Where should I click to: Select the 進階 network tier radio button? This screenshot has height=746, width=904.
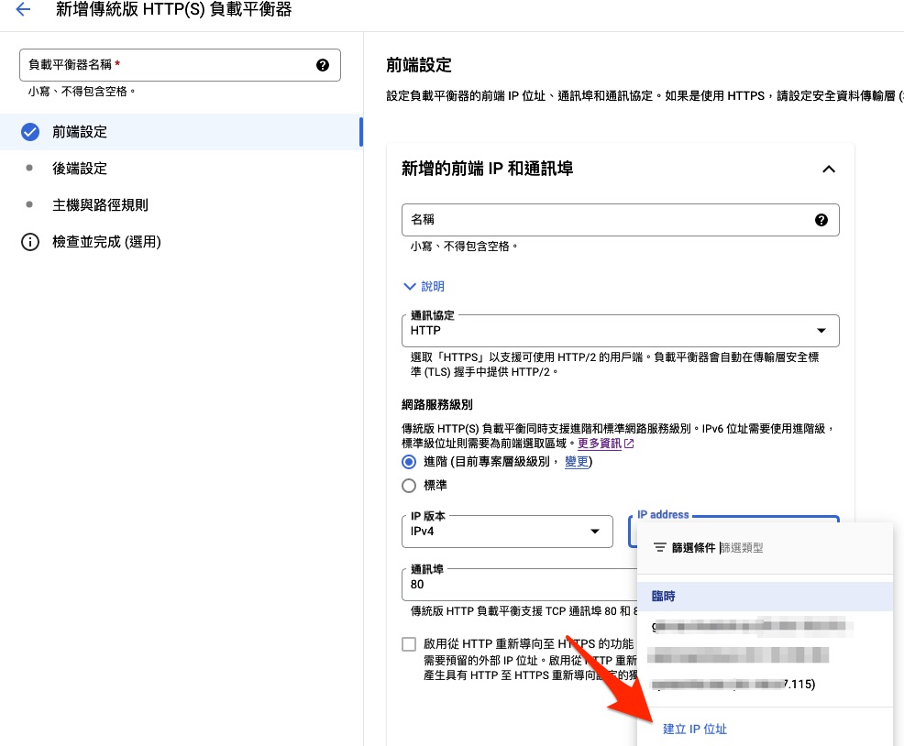point(409,462)
